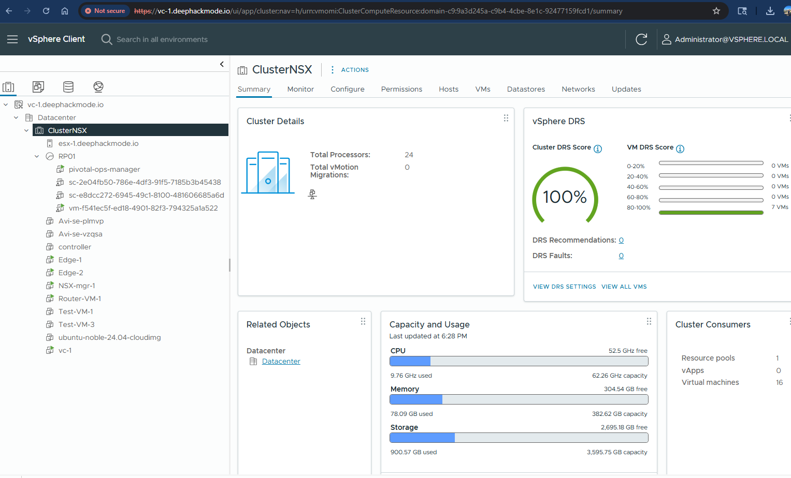
Task: Select ubuntu-noble-24.04-cloudimg VM
Action: coord(110,337)
